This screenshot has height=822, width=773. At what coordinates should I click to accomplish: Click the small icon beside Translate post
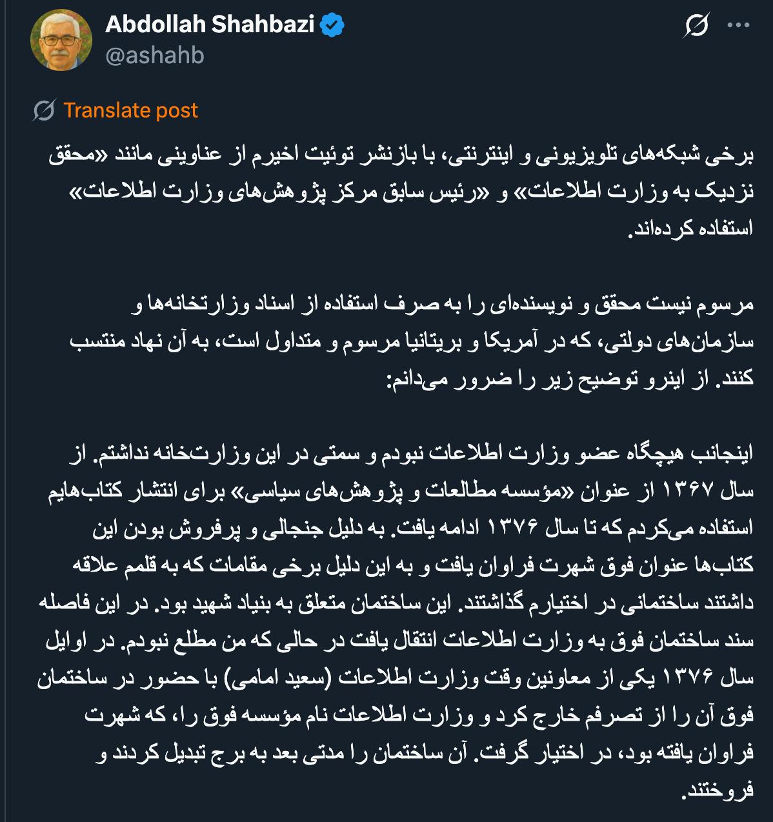tap(44, 111)
